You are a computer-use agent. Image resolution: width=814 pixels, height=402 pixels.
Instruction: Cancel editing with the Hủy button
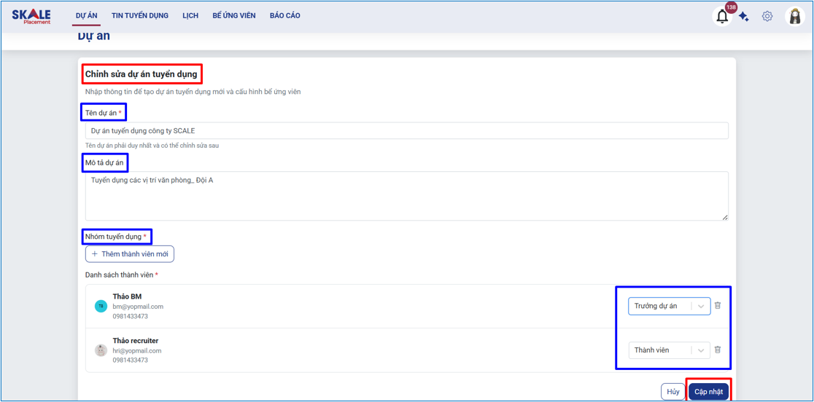pyautogui.click(x=672, y=392)
